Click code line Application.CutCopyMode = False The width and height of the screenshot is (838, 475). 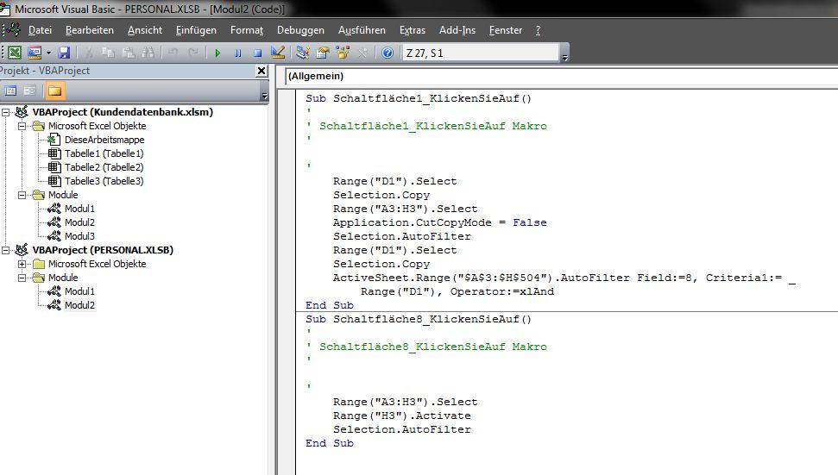[440, 222]
